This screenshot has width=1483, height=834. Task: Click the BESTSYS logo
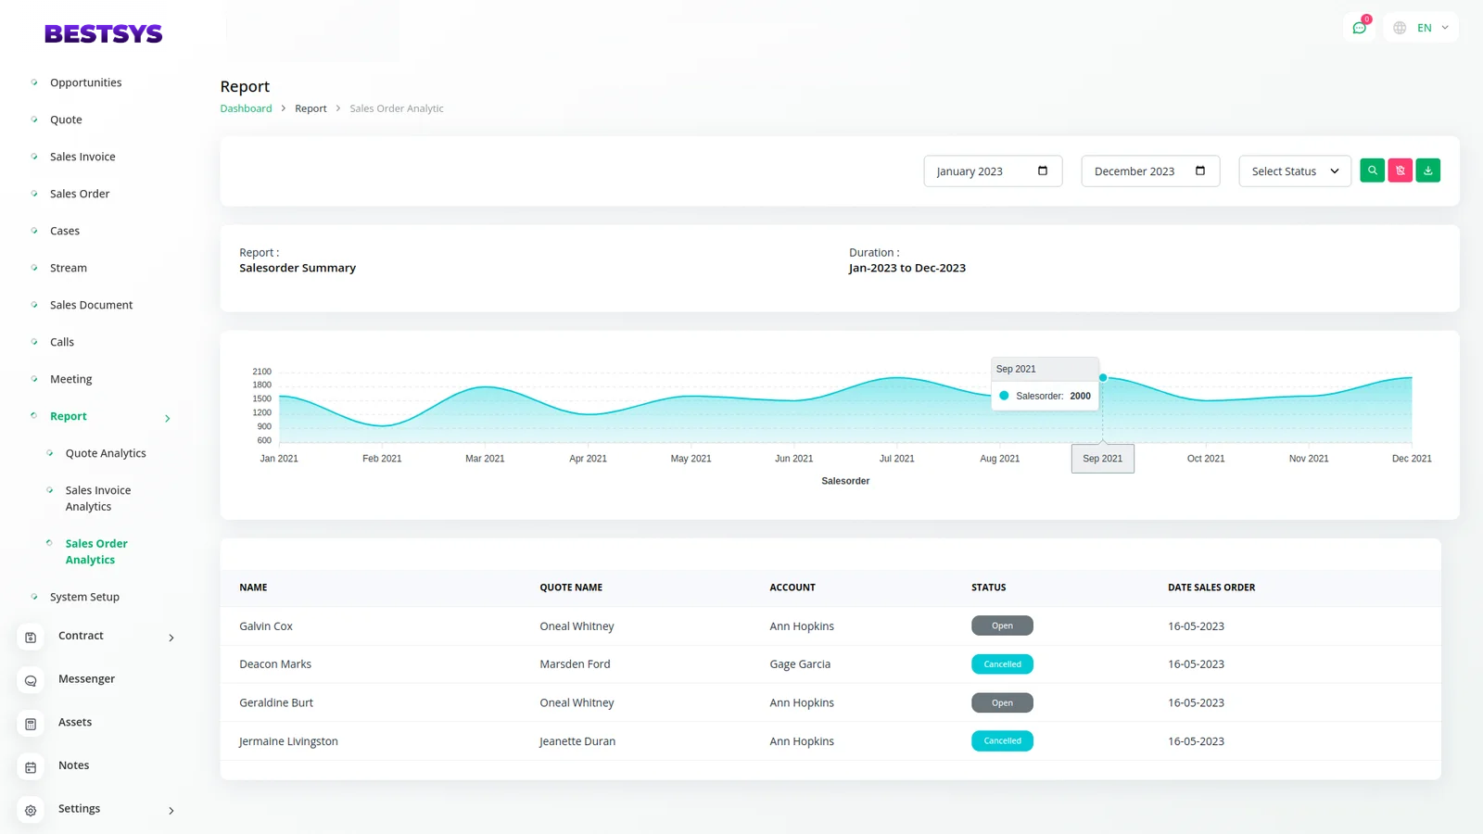(103, 34)
